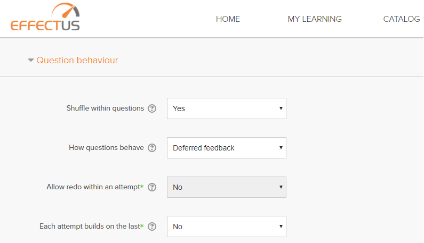424x243 pixels.
Task: Click the Question behaviour heading link
Action: click(x=77, y=60)
